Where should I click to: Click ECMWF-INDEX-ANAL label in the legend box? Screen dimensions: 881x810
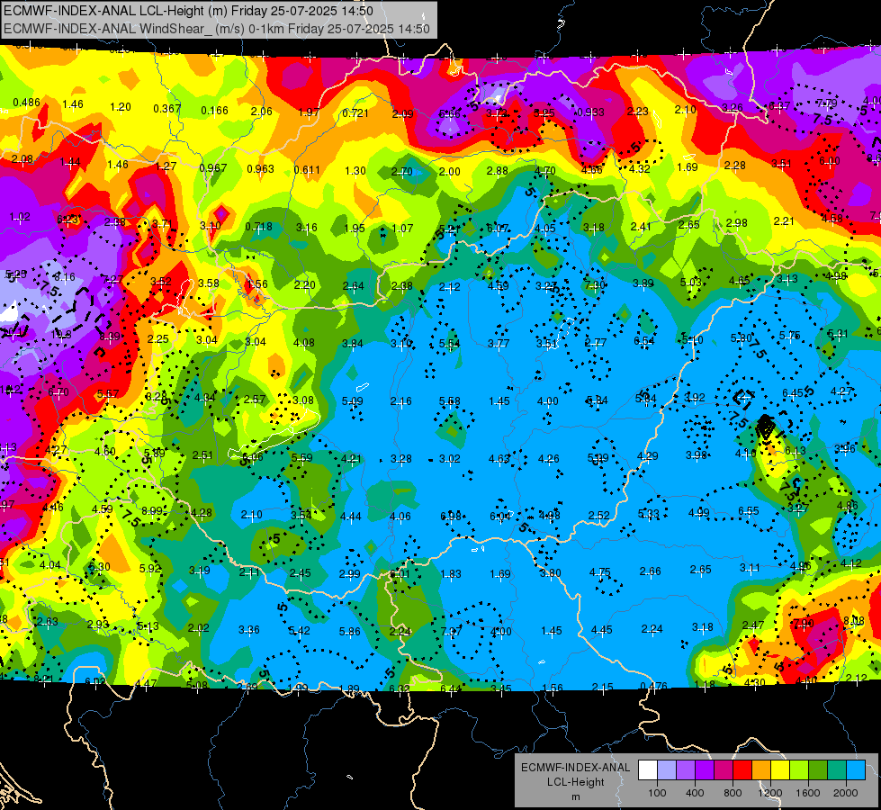(x=575, y=768)
